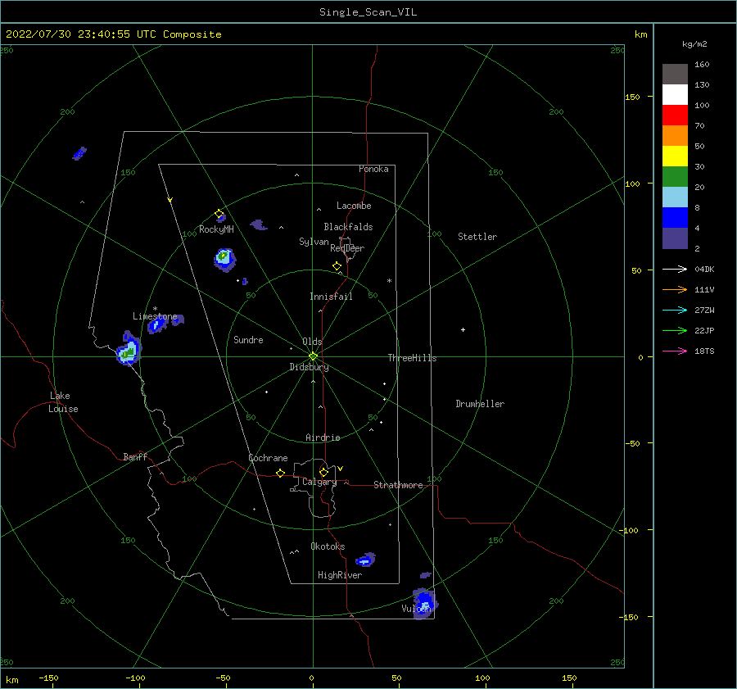Click the Cochrane town label
This screenshot has height=689, width=737.
[268, 458]
